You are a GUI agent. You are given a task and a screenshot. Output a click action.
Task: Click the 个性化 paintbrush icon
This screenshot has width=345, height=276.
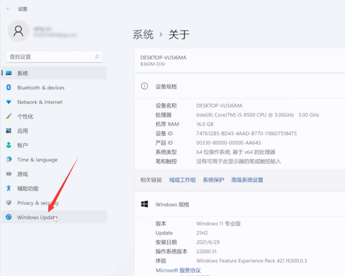(9, 116)
